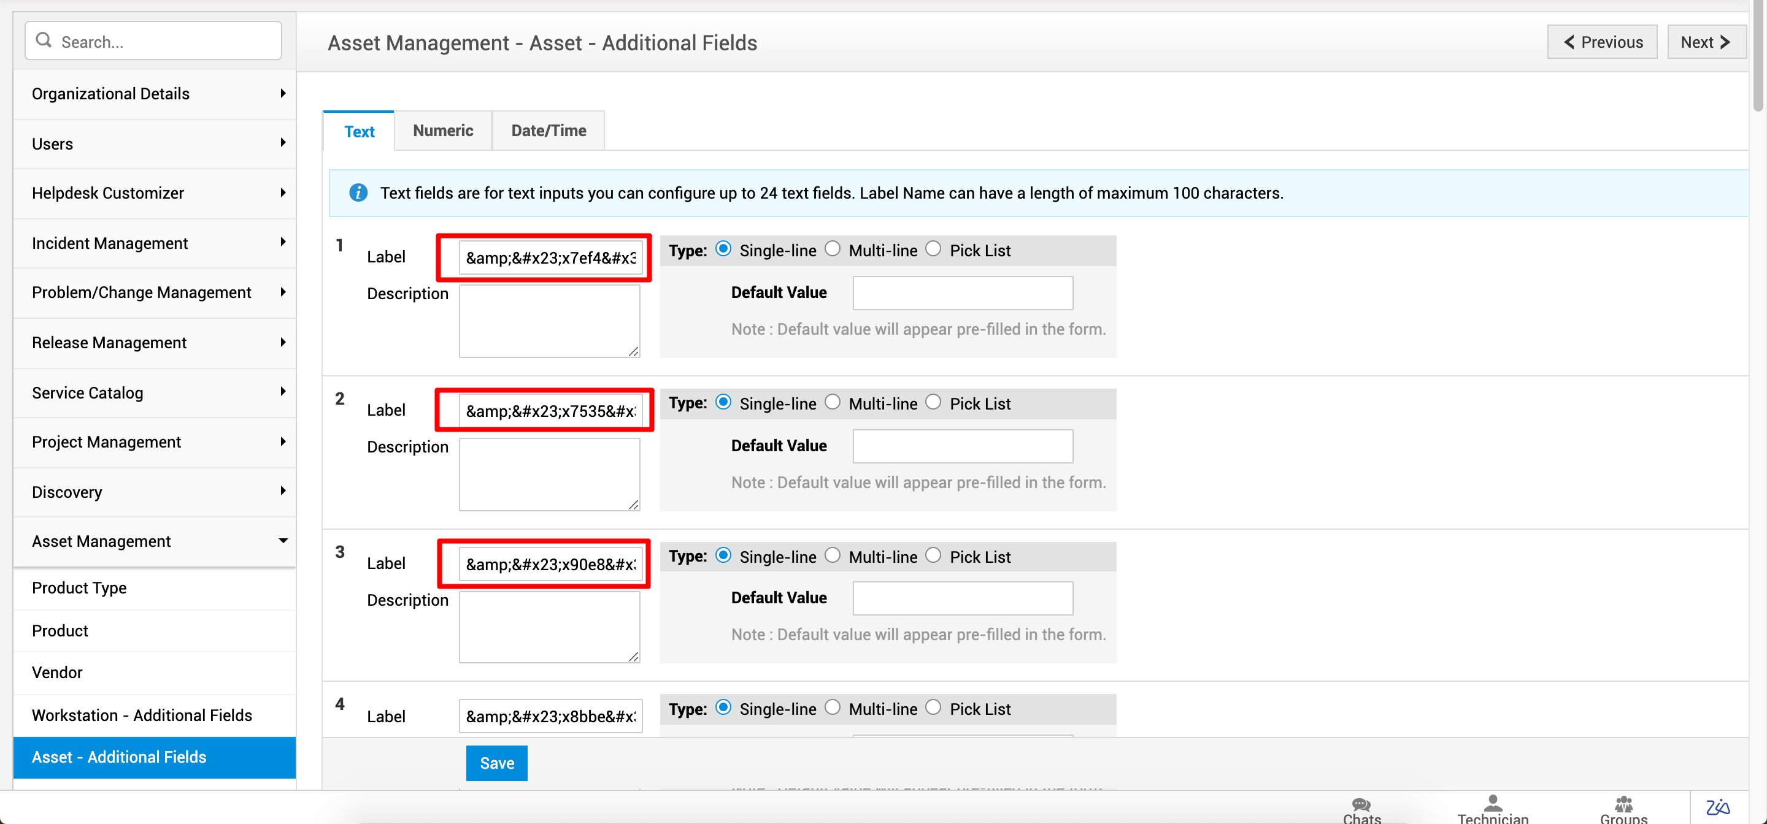Click the Zia assistant icon
1767x824 pixels.
(1718, 807)
